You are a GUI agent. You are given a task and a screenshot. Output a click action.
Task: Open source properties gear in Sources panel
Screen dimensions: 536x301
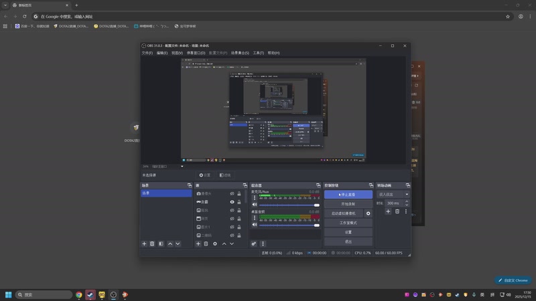pos(215,243)
